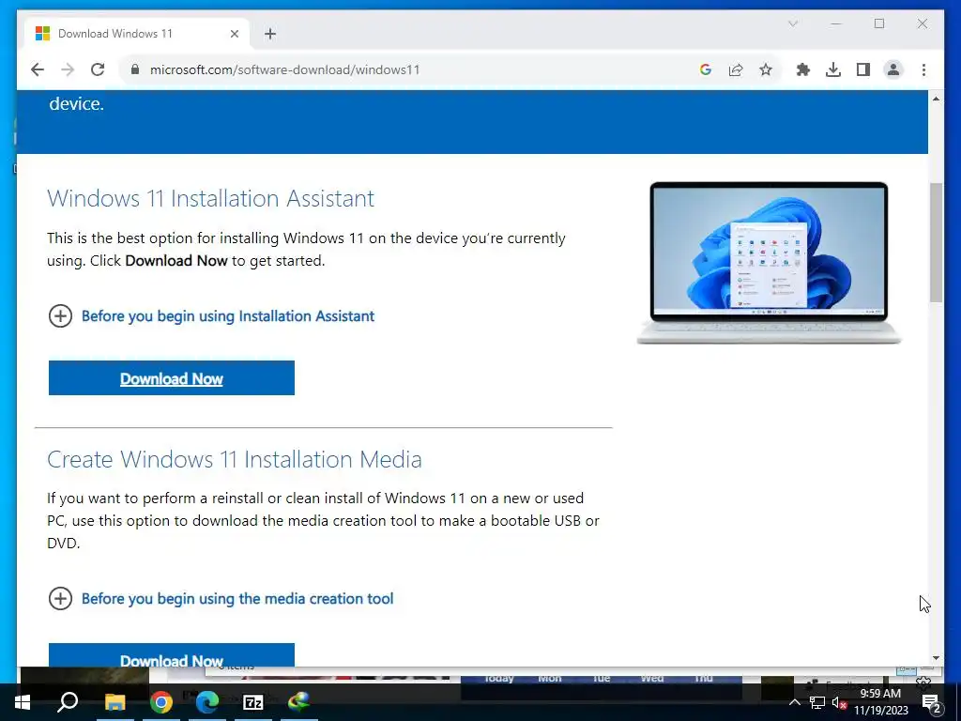The image size is (961, 721).
Task: Click the Chrome taskbar icon
Action: point(161,702)
